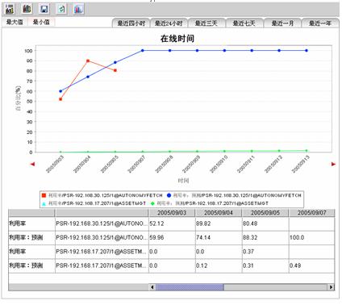
Task: Switch to the 最近一月 tab
Action: pos(282,23)
